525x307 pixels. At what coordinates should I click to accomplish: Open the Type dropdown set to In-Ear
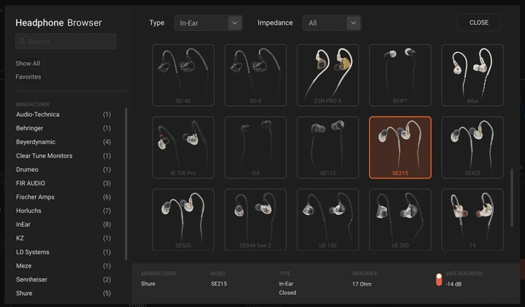[x=208, y=23]
